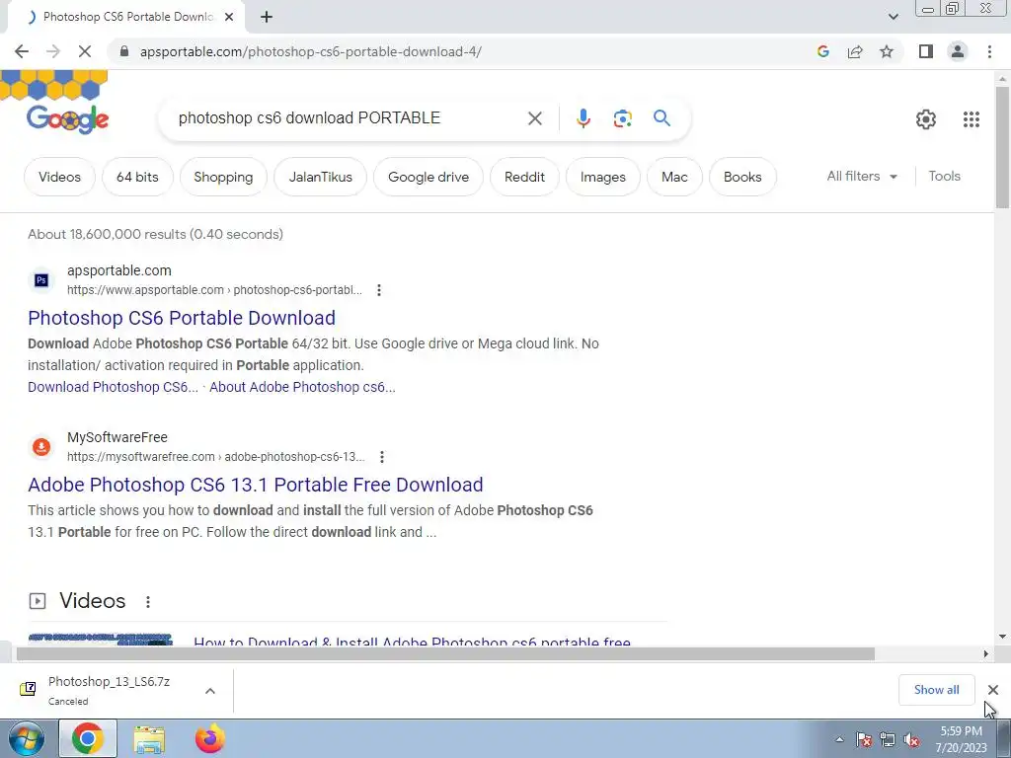Show hidden system tray icons

coord(839,740)
